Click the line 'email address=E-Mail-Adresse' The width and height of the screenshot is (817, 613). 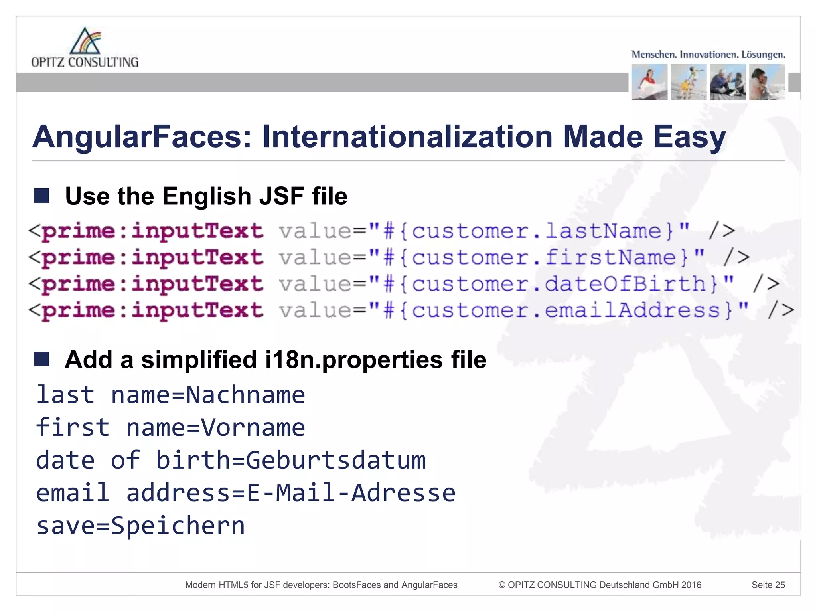pos(246,493)
